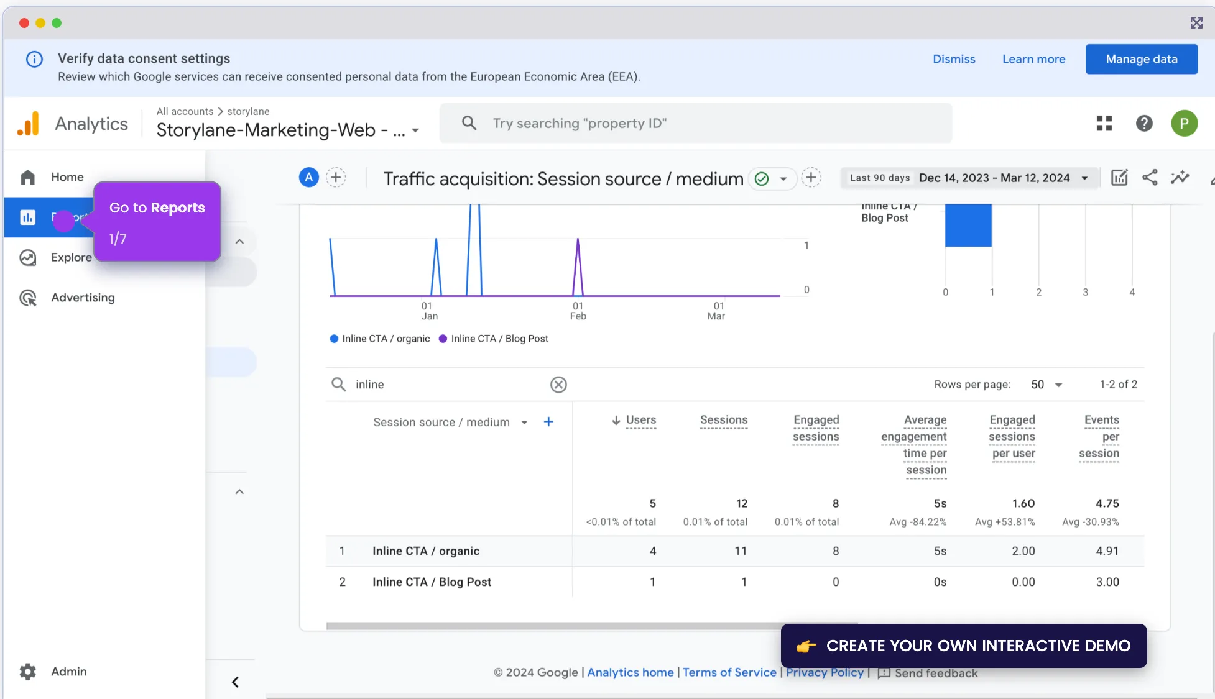Image resolution: width=1215 pixels, height=699 pixels.
Task: Click the green report status checkmark
Action: 761,179
